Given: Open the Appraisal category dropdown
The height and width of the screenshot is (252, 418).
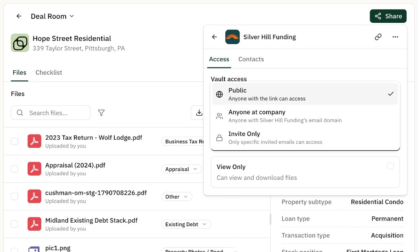Looking at the screenshot, I should (x=181, y=169).
